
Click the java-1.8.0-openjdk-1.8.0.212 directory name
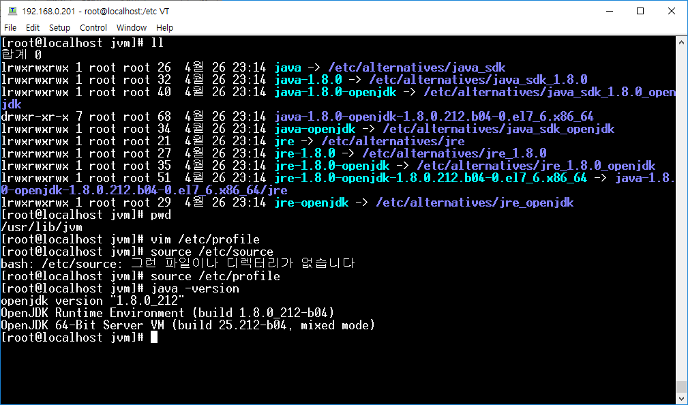434,117
